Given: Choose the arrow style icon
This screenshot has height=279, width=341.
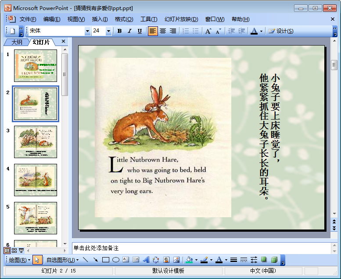Looking at the screenshot, I should point(254,260).
